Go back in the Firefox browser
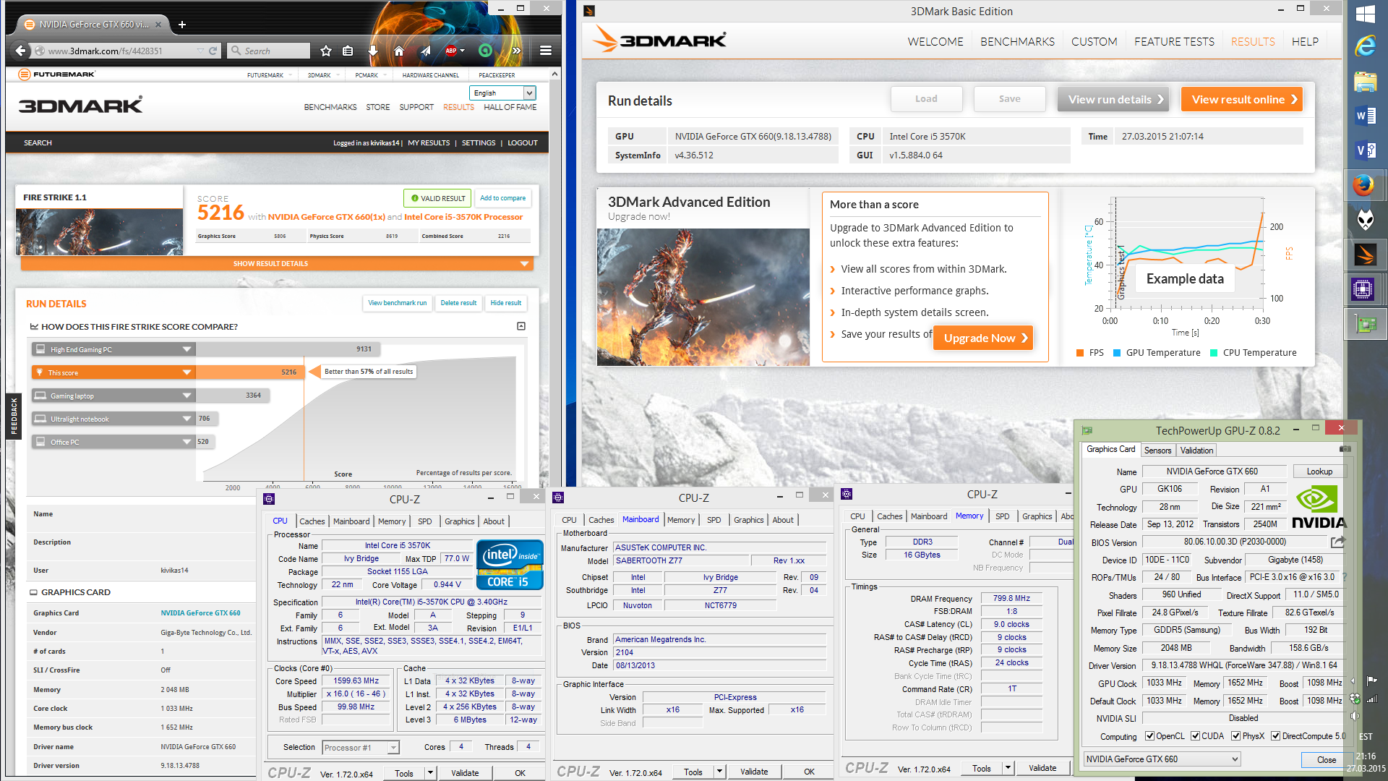This screenshot has height=781, width=1388. [21, 51]
